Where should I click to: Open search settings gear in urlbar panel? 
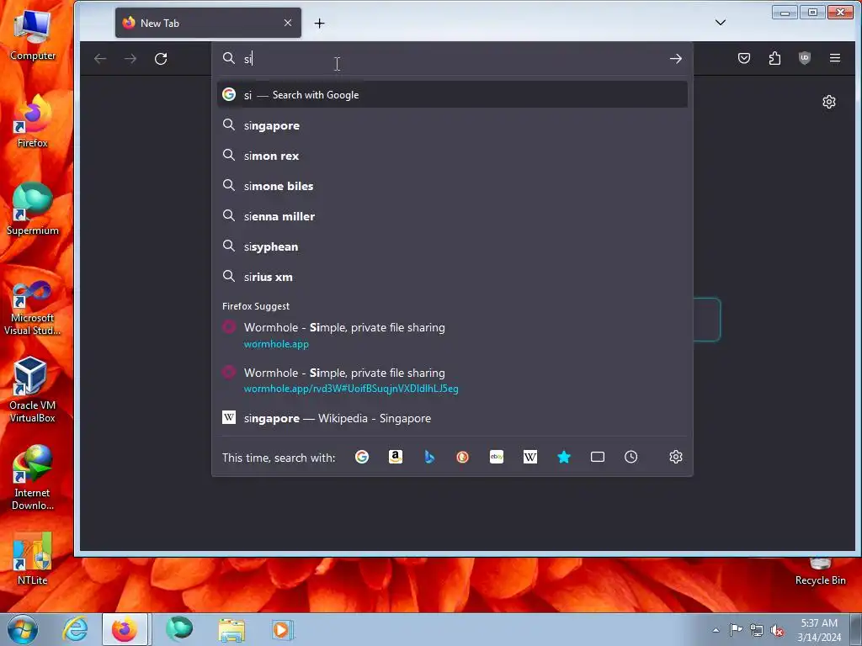click(x=676, y=457)
